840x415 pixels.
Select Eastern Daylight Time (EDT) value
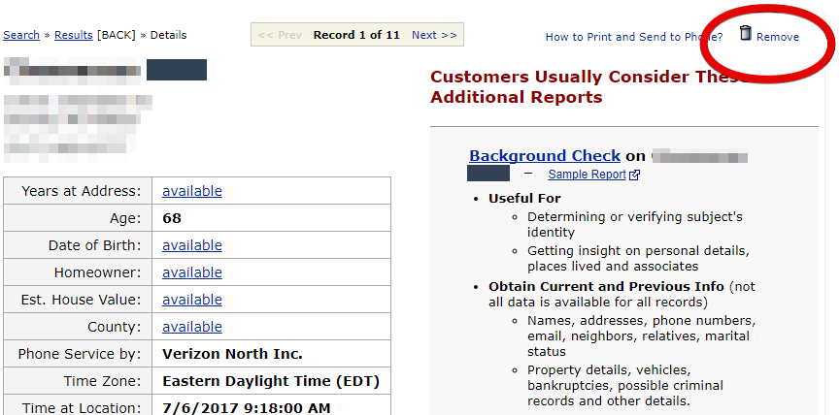point(271,381)
